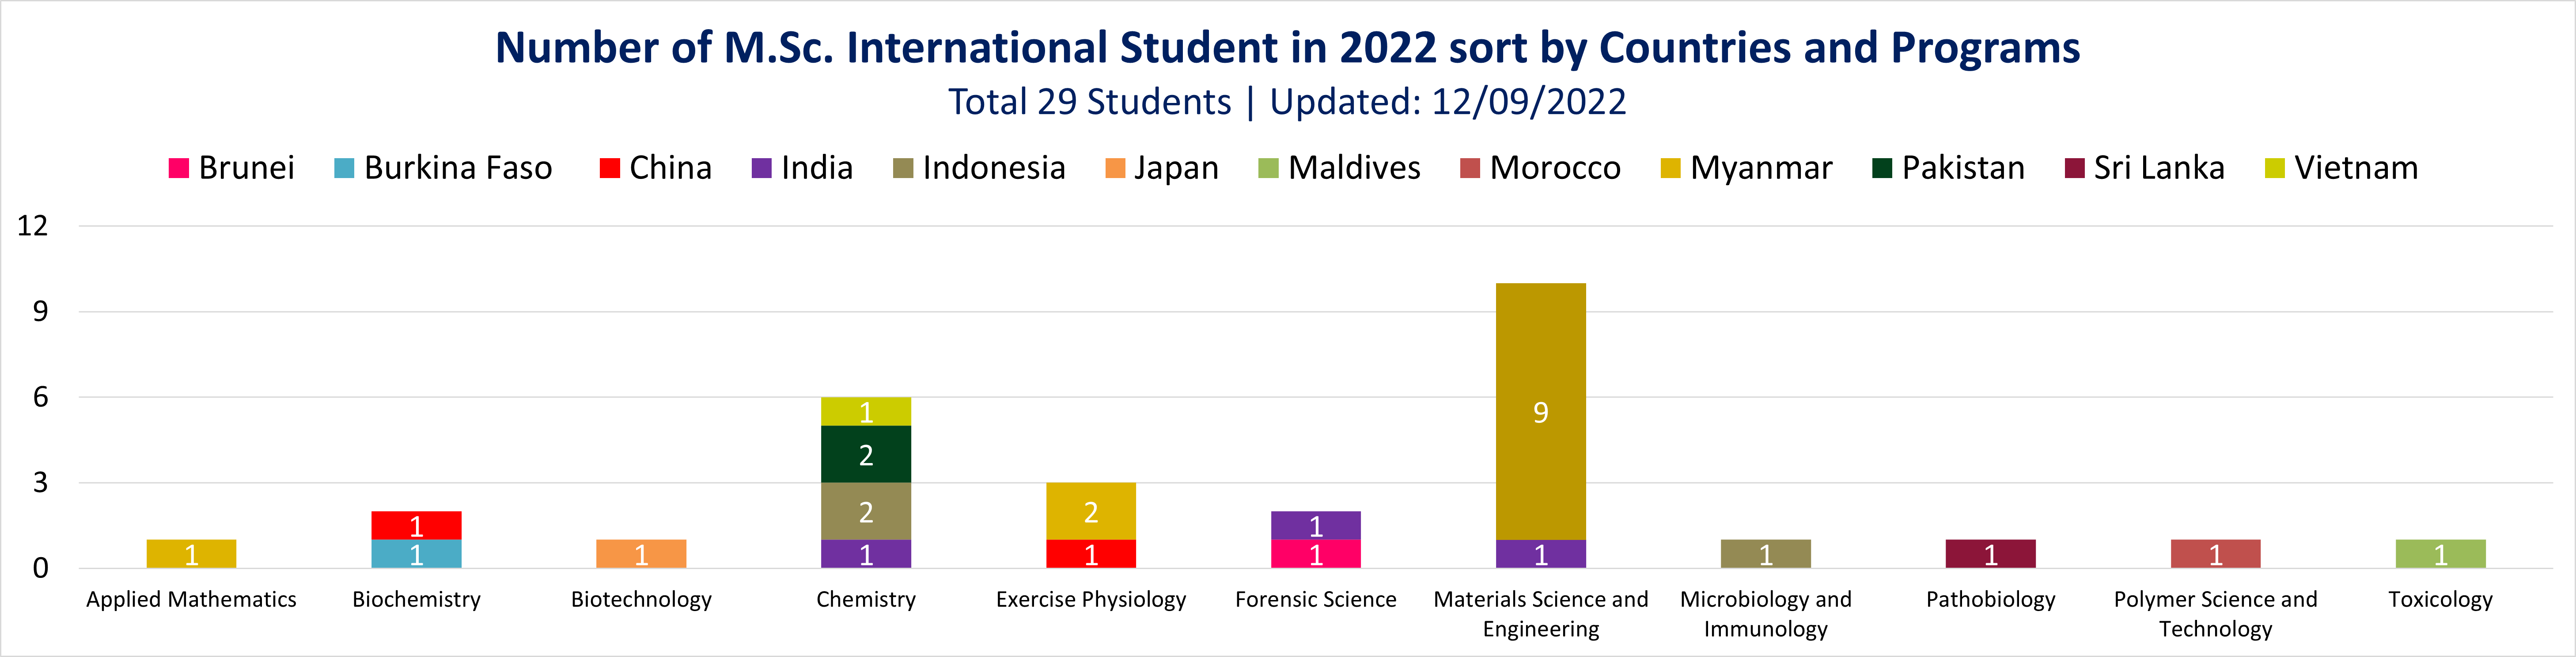
Task: Select the Indonesia legend swatch
Action: click(903, 168)
